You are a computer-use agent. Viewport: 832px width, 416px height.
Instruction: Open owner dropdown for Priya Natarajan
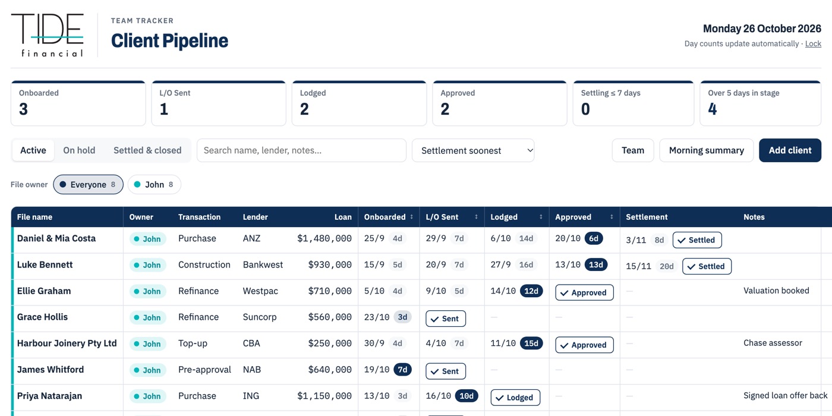pos(147,396)
